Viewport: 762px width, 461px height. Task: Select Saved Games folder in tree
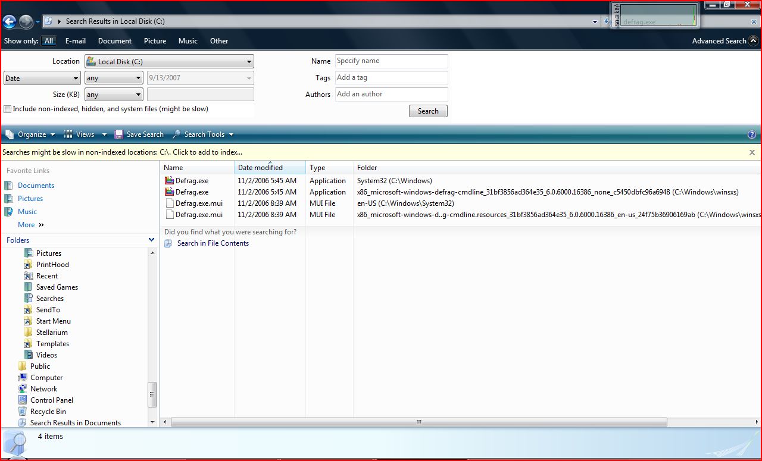pyautogui.click(x=57, y=287)
